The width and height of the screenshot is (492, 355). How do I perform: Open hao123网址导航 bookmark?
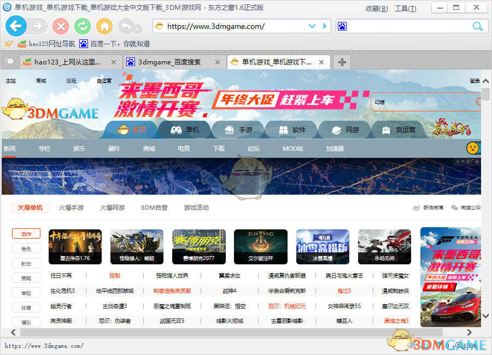click(46, 44)
